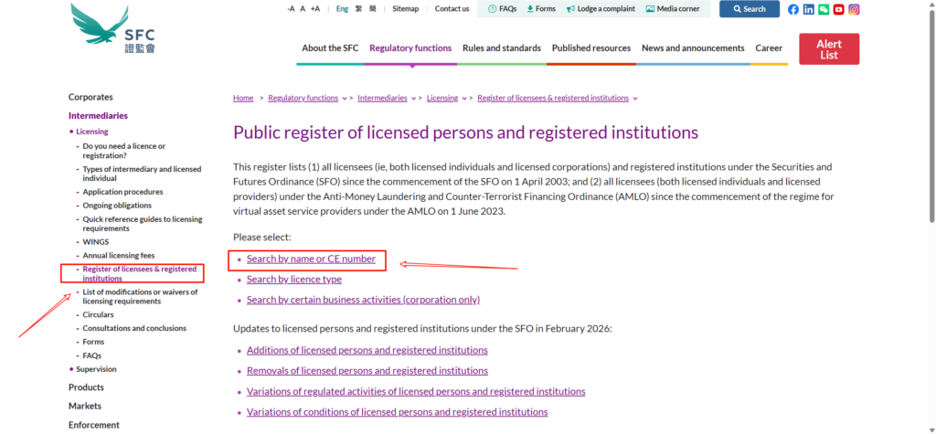The width and height of the screenshot is (936, 434).
Task: Open the SFC Instagram icon
Action: (x=854, y=9)
